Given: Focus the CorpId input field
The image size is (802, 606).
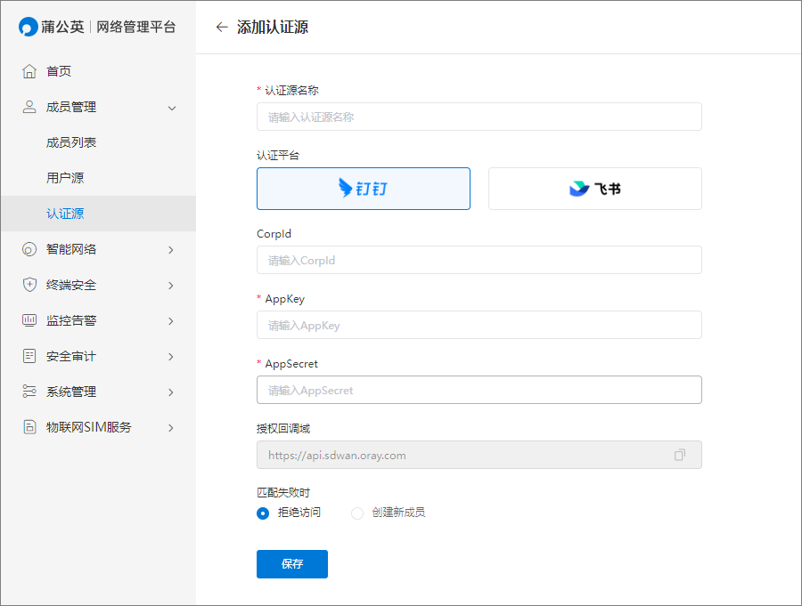Looking at the screenshot, I should (x=479, y=260).
